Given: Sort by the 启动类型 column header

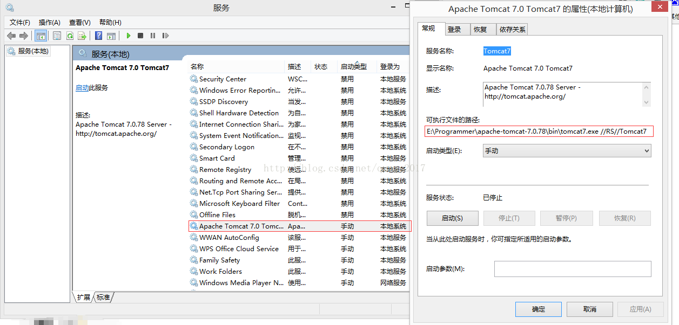Looking at the screenshot, I should (x=357, y=66).
